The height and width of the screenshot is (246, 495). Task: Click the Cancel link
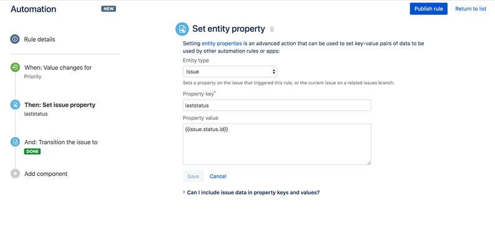point(218,176)
